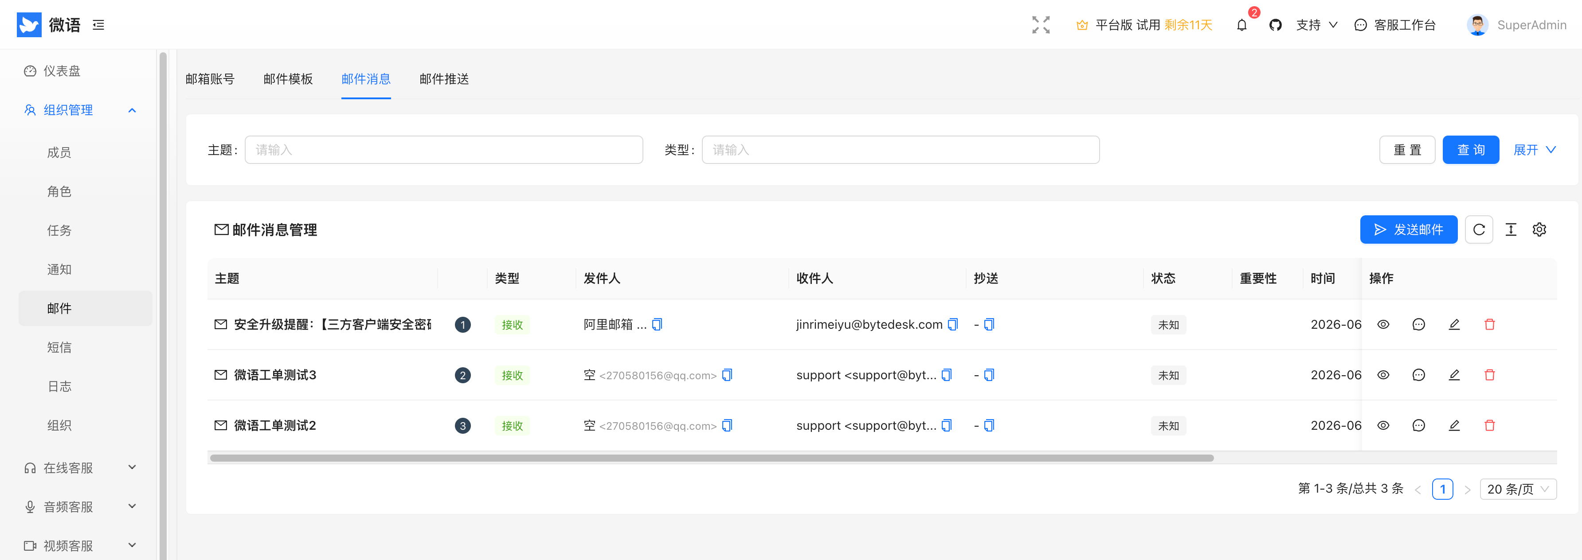Screen dimensions: 1582x560
Task: Delete the 安全升级提醒 mail row
Action: 1489,324
